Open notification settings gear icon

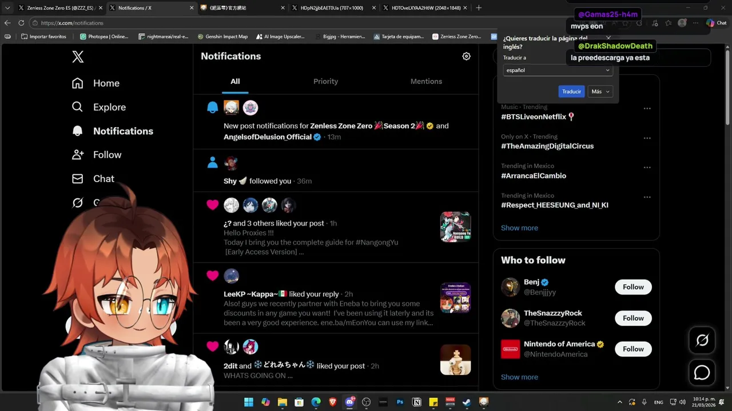tap(466, 56)
